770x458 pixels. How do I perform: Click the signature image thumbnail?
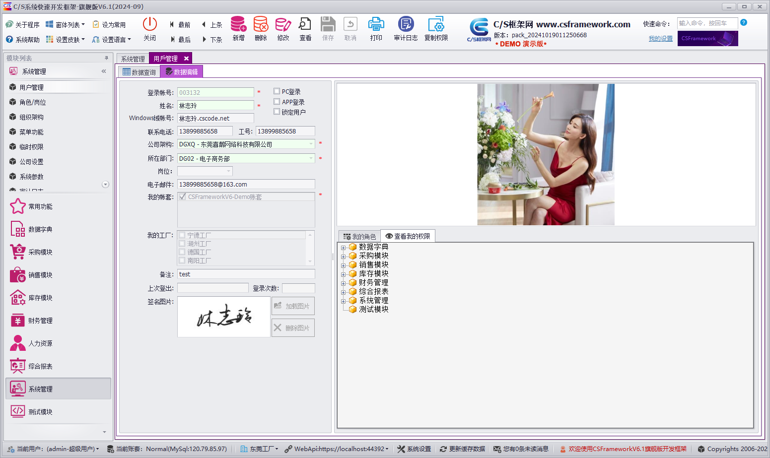pyautogui.click(x=224, y=317)
